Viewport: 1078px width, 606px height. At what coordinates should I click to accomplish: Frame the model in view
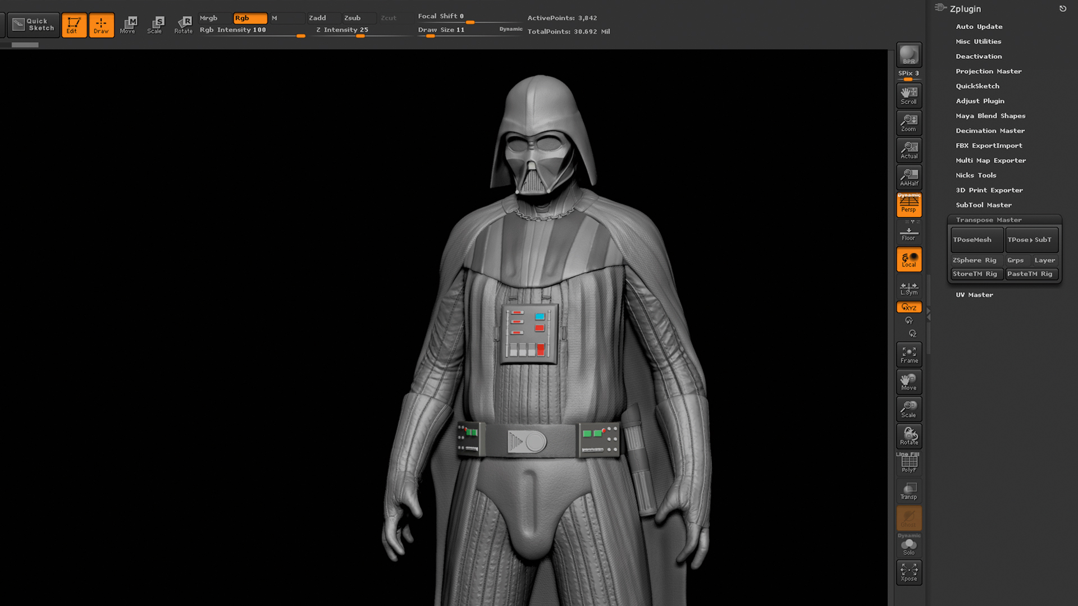click(x=909, y=355)
